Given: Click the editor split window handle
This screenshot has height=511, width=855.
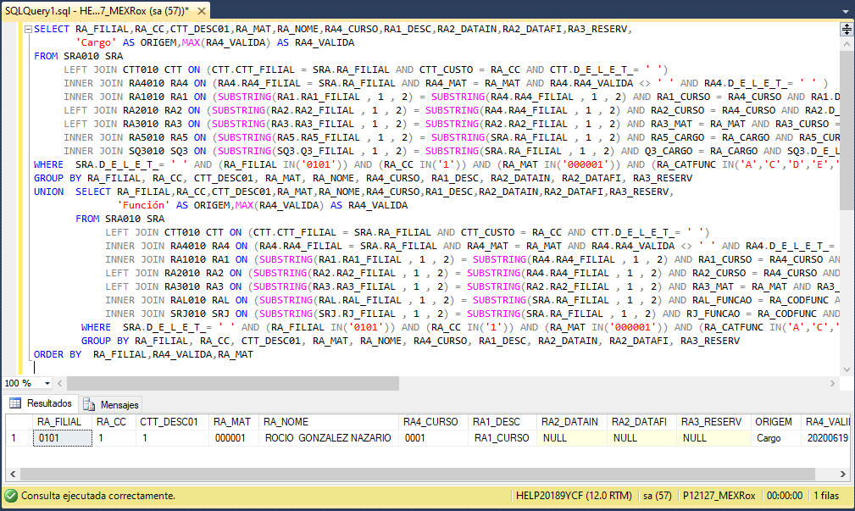Looking at the screenshot, I should [847, 30].
